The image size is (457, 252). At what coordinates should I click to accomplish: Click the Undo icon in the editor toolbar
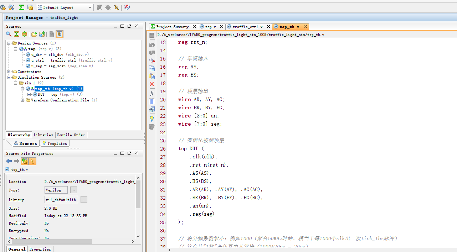coord(152,45)
